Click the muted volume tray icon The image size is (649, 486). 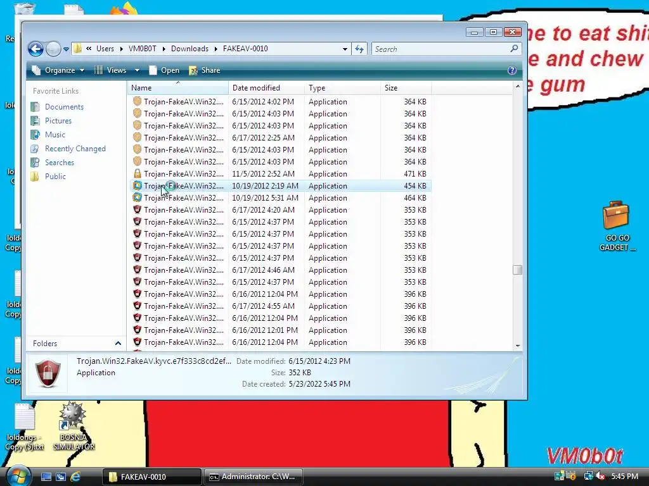pyautogui.click(x=600, y=477)
